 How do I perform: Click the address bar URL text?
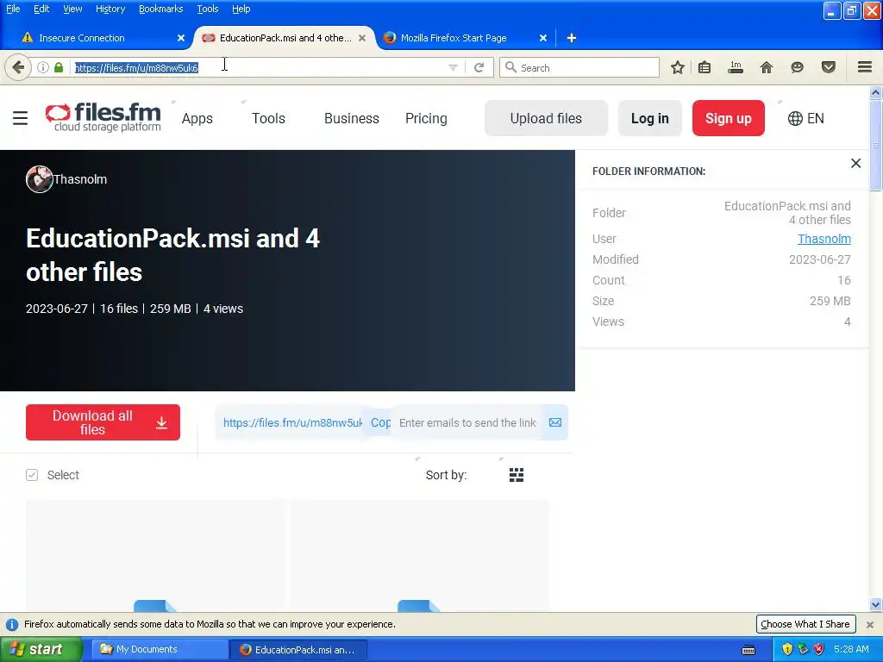136,67
